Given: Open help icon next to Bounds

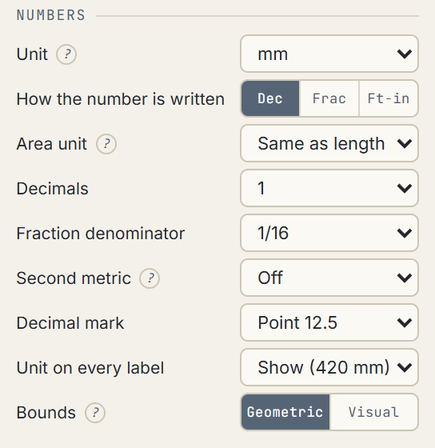Looking at the screenshot, I should pos(95,413).
